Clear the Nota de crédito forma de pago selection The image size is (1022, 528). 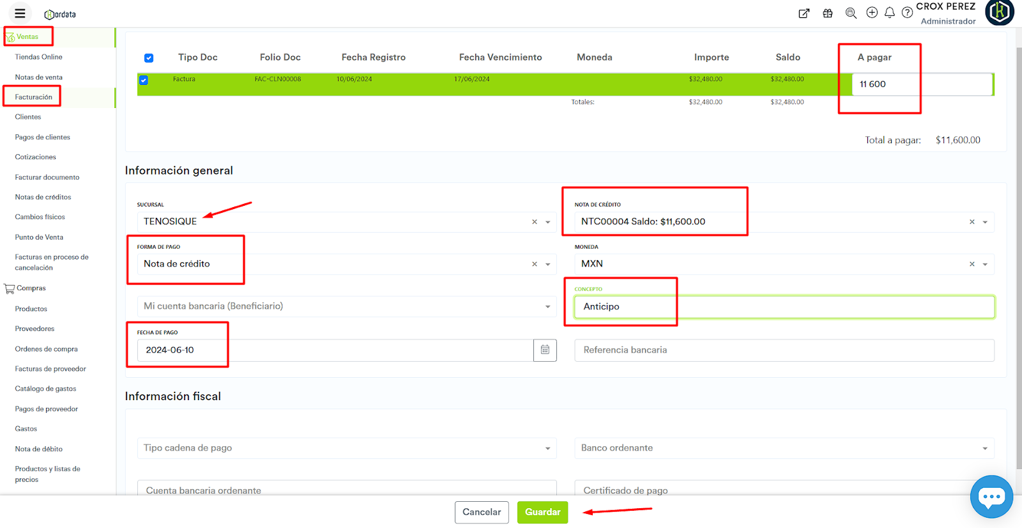535,264
